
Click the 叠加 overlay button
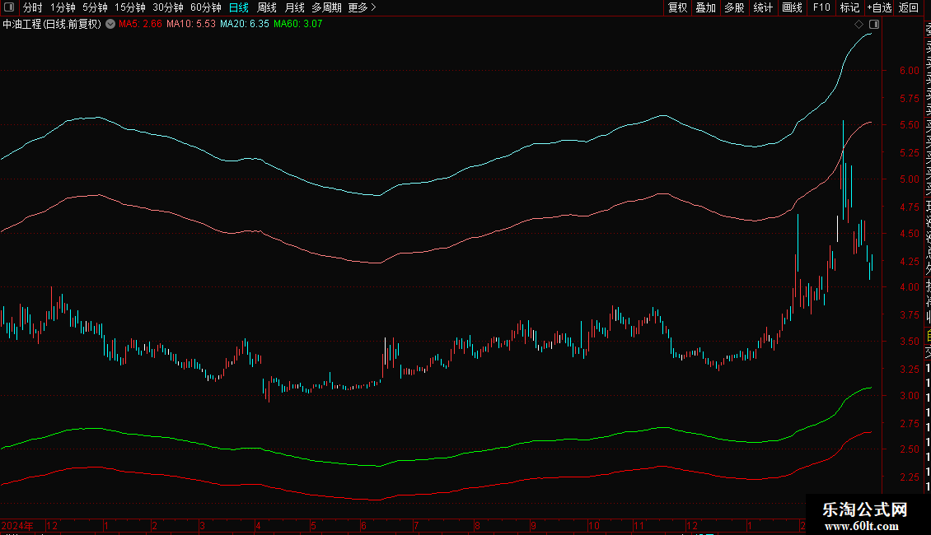pos(706,7)
